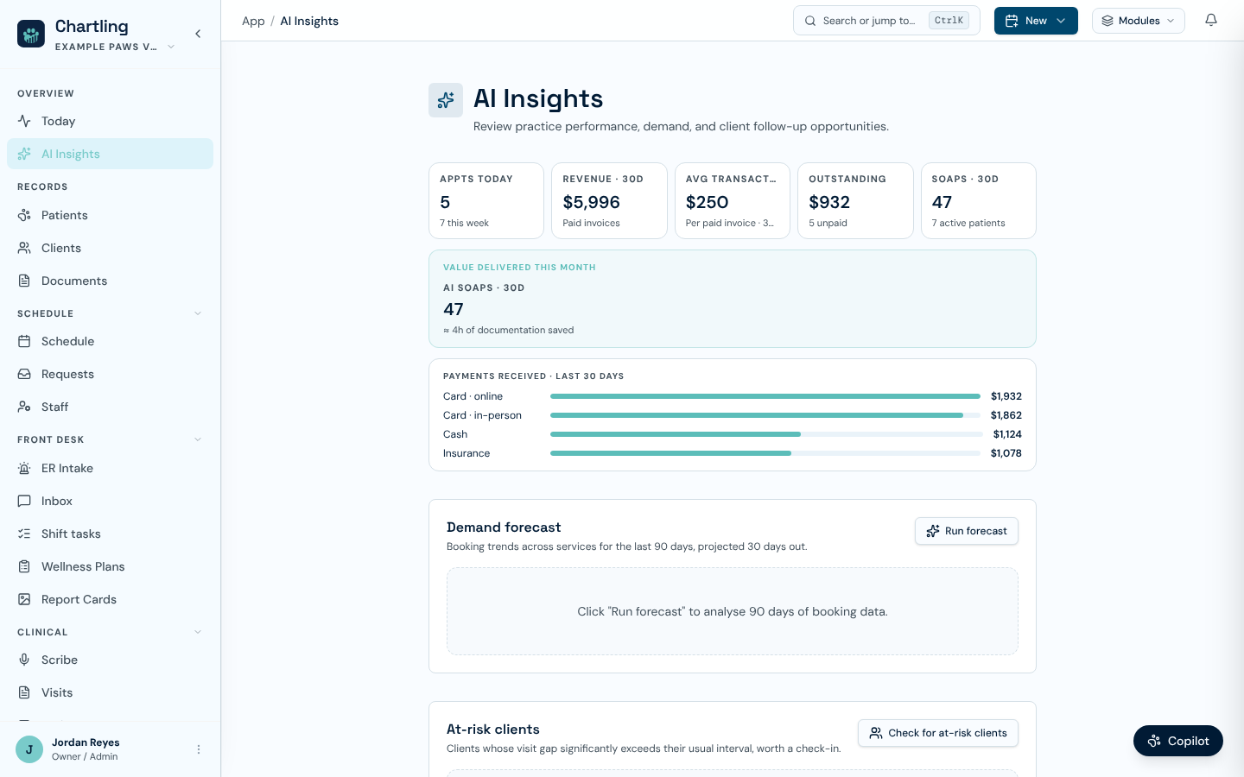This screenshot has height=777, width=1244.
Task: Open the Scribe microphone icon
Action: (24, 660)
